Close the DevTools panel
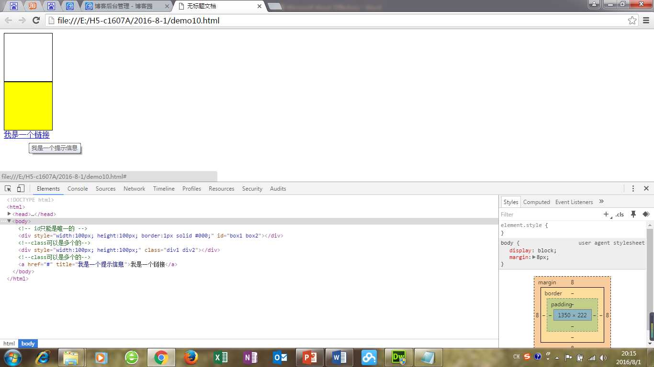 (x=646, y=188)
